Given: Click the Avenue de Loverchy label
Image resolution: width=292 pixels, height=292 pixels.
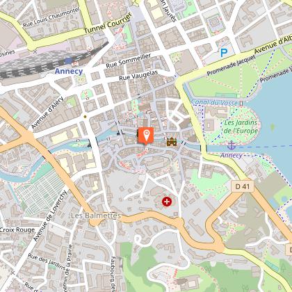Looking at the screenshot, I should [x=50, y=216].
